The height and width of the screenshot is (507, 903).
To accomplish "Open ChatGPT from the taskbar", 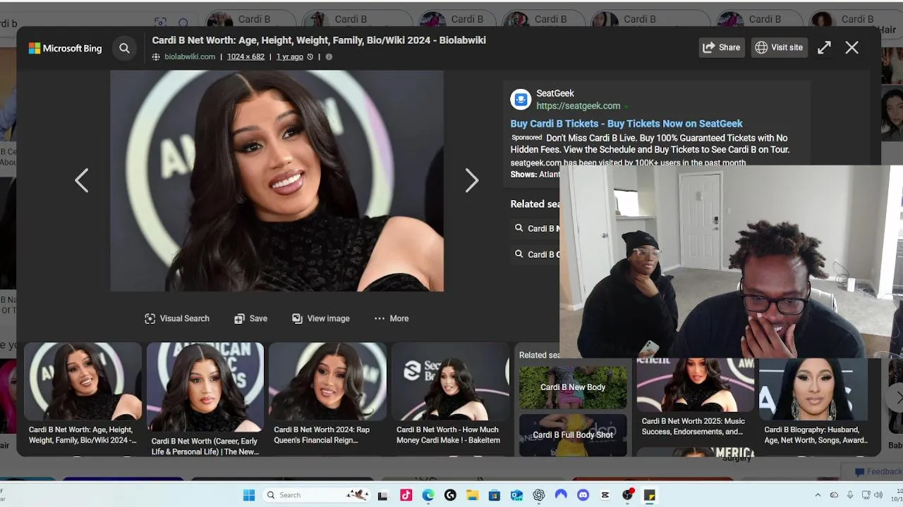I will (x=539, y=496).
